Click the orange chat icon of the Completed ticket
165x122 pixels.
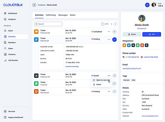36,31
